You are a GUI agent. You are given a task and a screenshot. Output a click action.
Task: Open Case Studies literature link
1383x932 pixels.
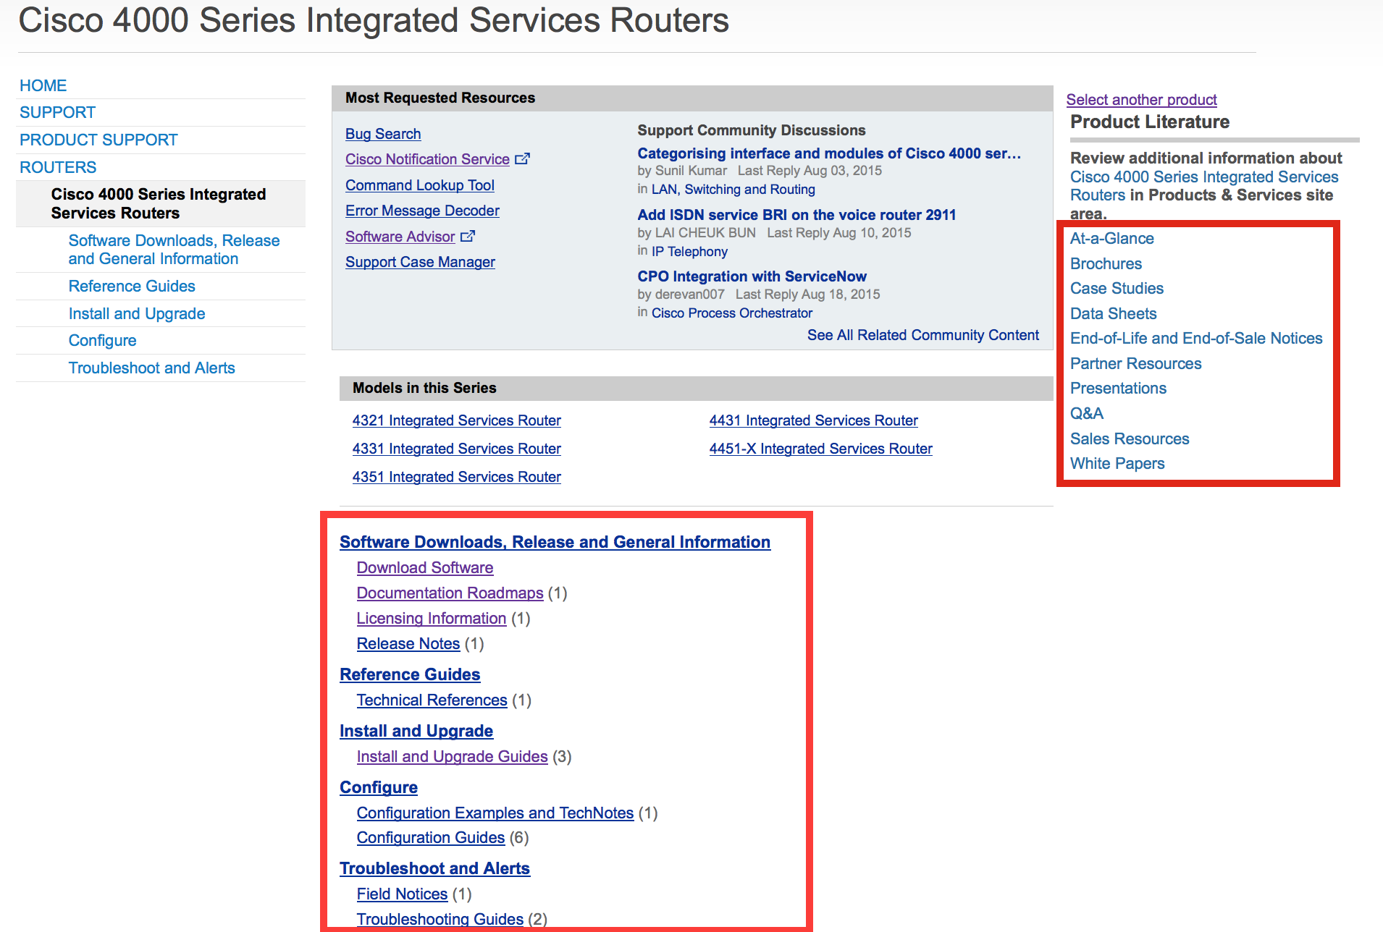click(1117, 289)
